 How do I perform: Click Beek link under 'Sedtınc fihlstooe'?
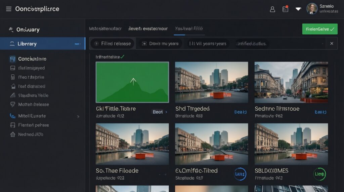[x=320, y=112]
